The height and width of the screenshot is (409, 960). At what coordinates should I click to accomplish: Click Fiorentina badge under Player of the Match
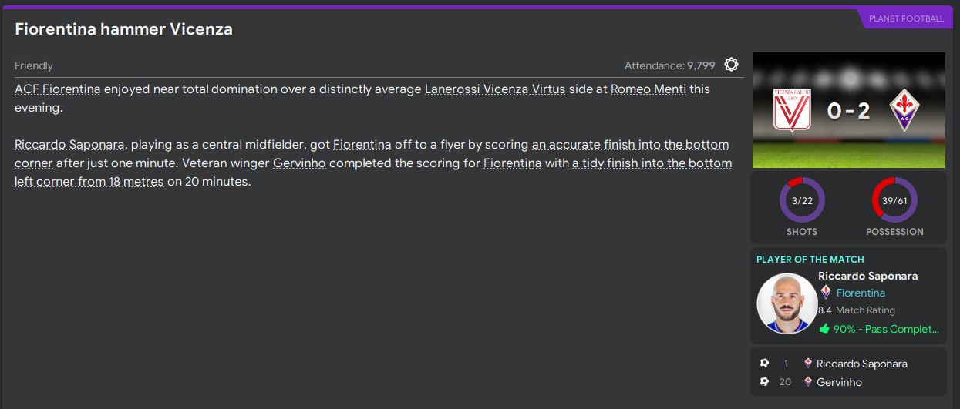tap(826, 293)
